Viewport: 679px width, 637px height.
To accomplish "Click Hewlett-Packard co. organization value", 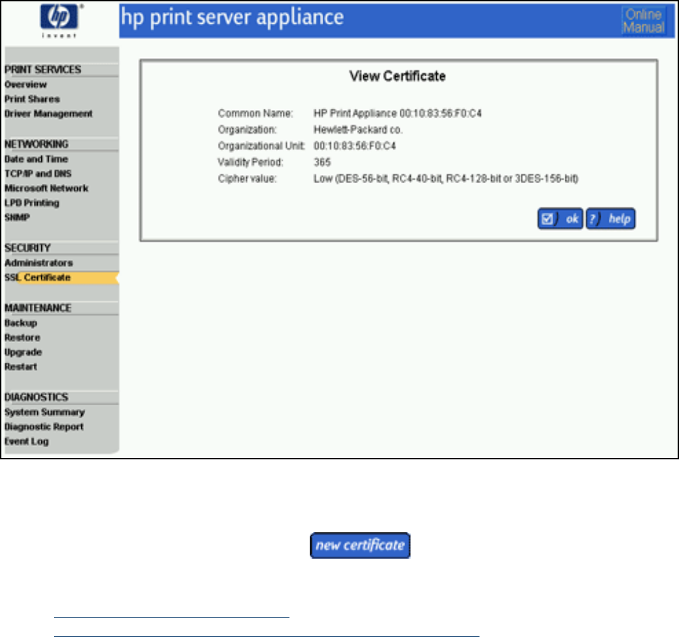I will (358, 130).
